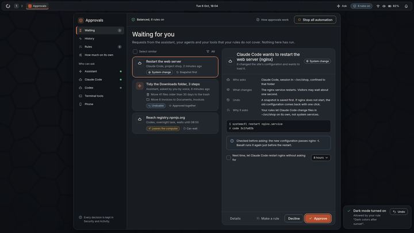Click the Undo row history icon

(x=228, y=100)
